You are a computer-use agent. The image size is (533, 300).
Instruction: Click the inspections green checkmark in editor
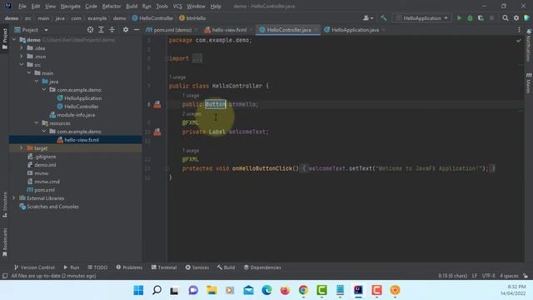click(518, 41)
